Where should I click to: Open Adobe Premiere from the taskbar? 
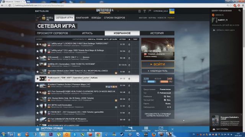(51, 134)
